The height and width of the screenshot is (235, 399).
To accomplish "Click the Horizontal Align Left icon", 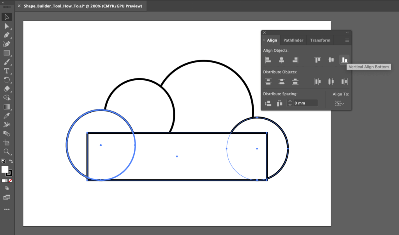I will point(268,60).
